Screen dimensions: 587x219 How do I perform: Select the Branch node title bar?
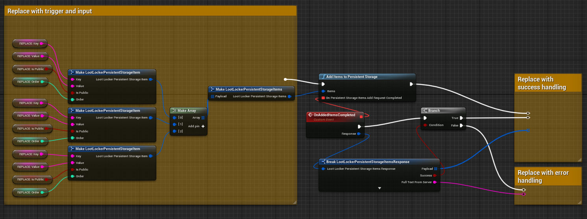(x=443, y=111)
